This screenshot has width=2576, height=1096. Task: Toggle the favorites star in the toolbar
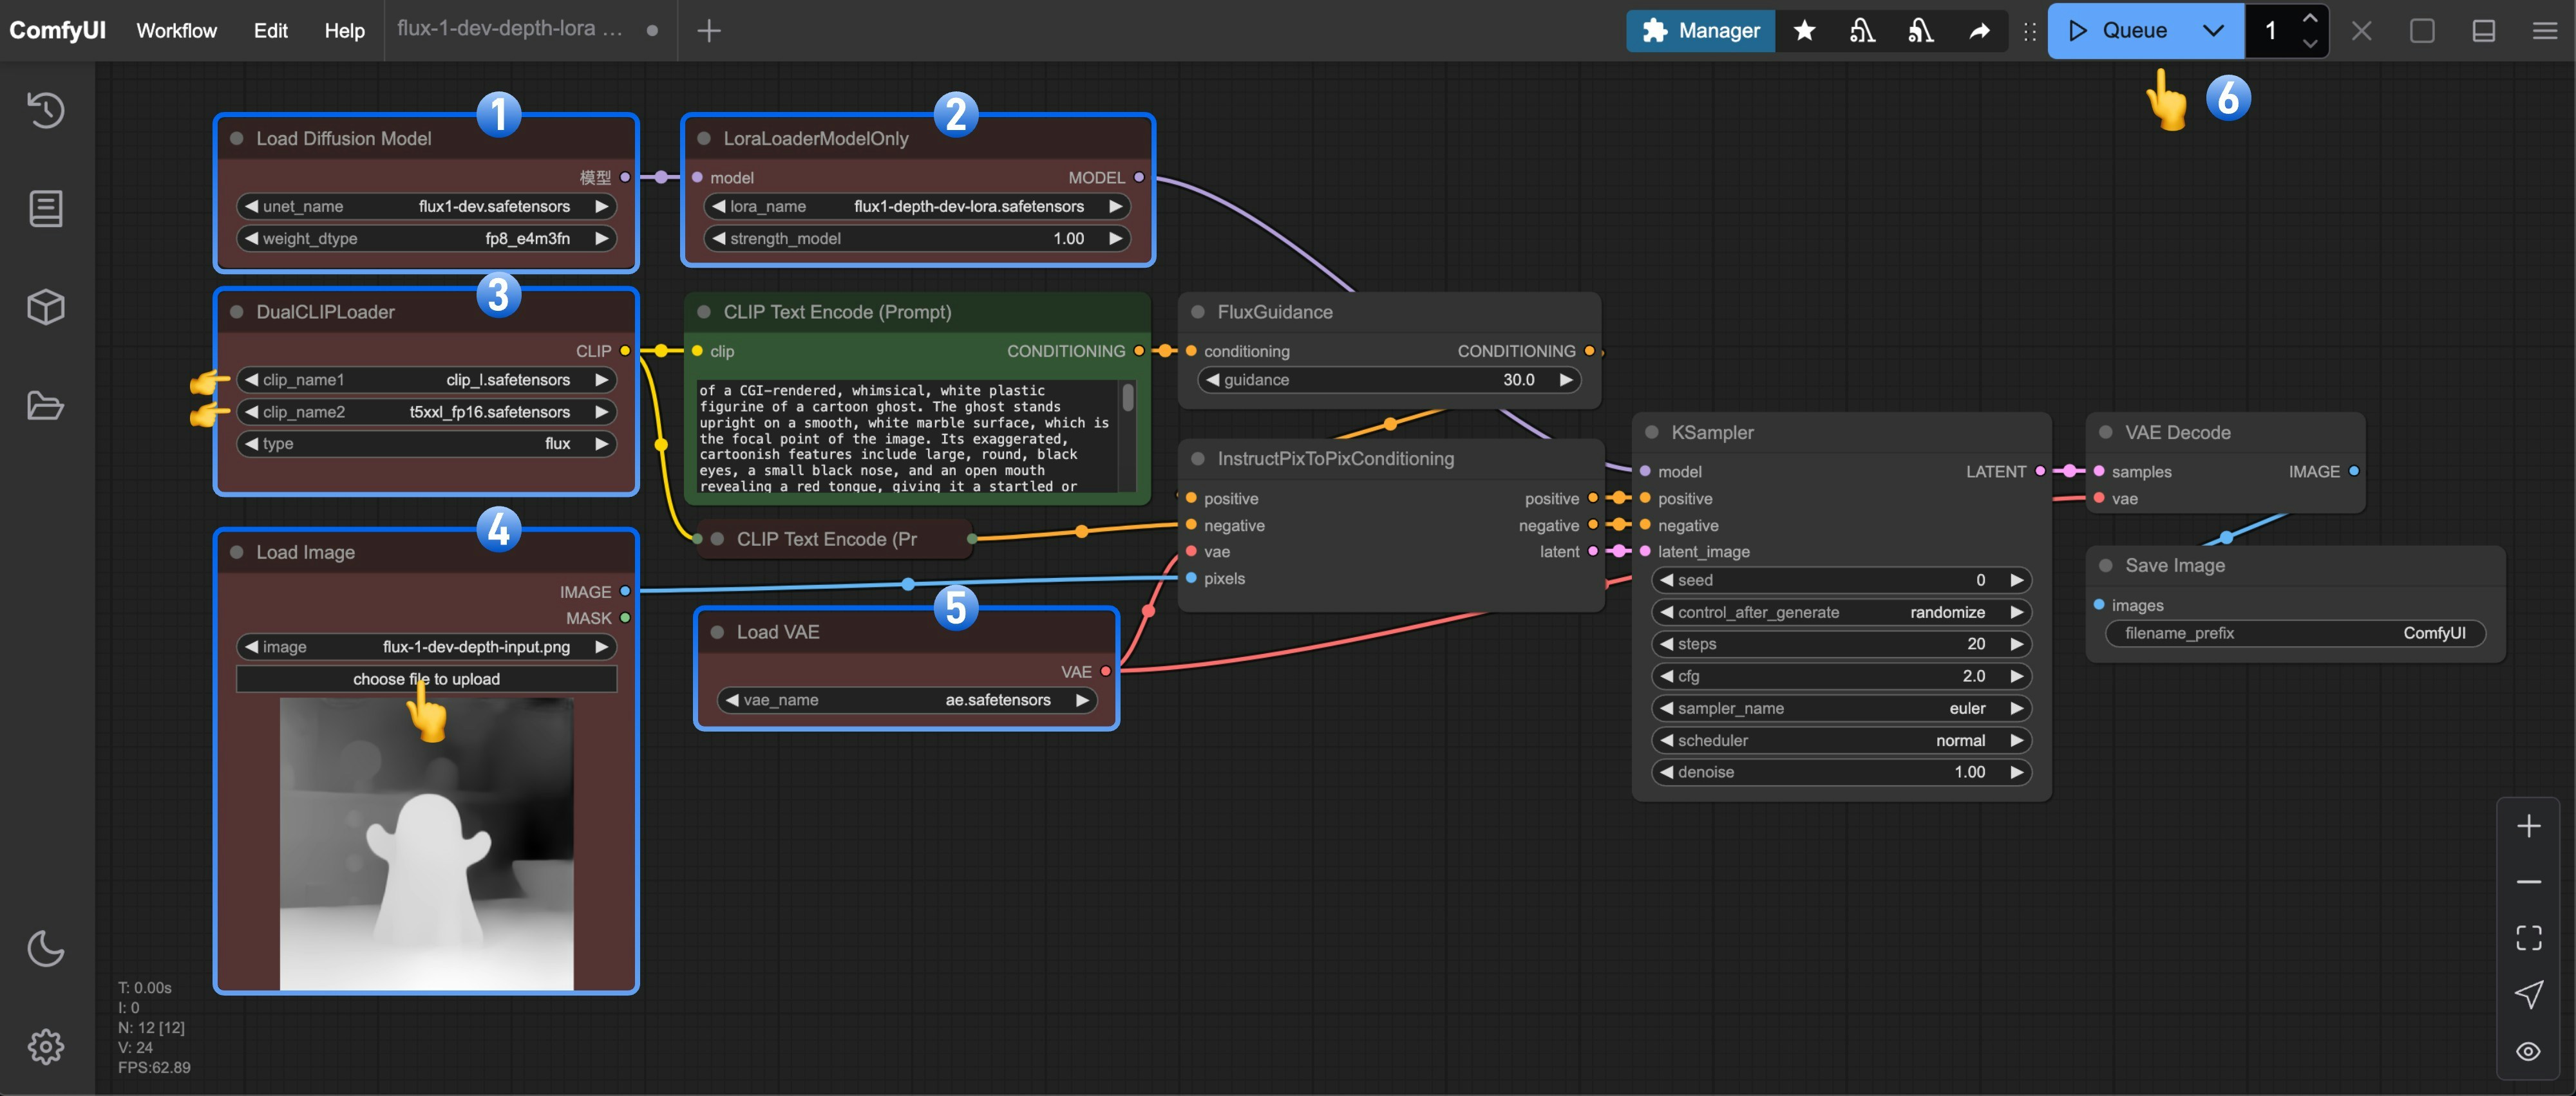pyautogui.click(x=1804, y=31)
